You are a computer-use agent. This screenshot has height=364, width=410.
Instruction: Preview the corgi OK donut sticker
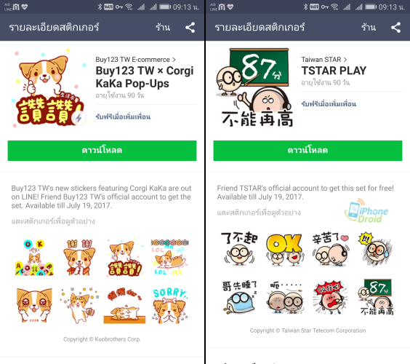coord(34,258)
